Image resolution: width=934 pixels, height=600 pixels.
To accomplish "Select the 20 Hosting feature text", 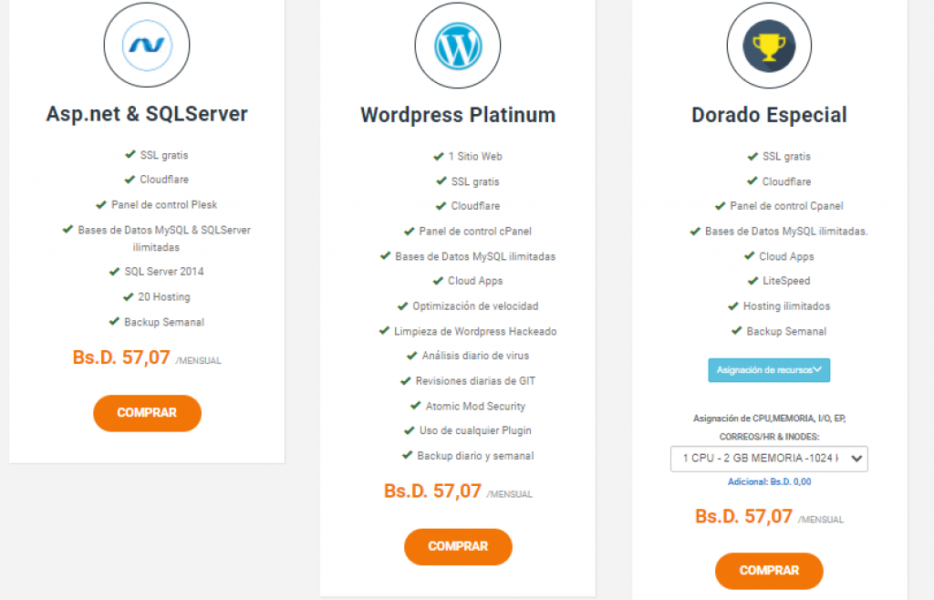I will click(x=164, y=296).
